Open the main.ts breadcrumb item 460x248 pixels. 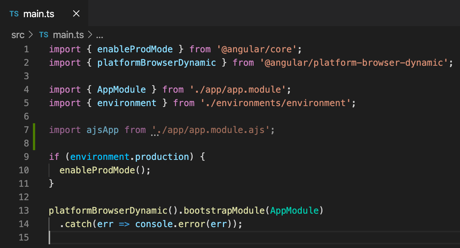tap(68, 35)
